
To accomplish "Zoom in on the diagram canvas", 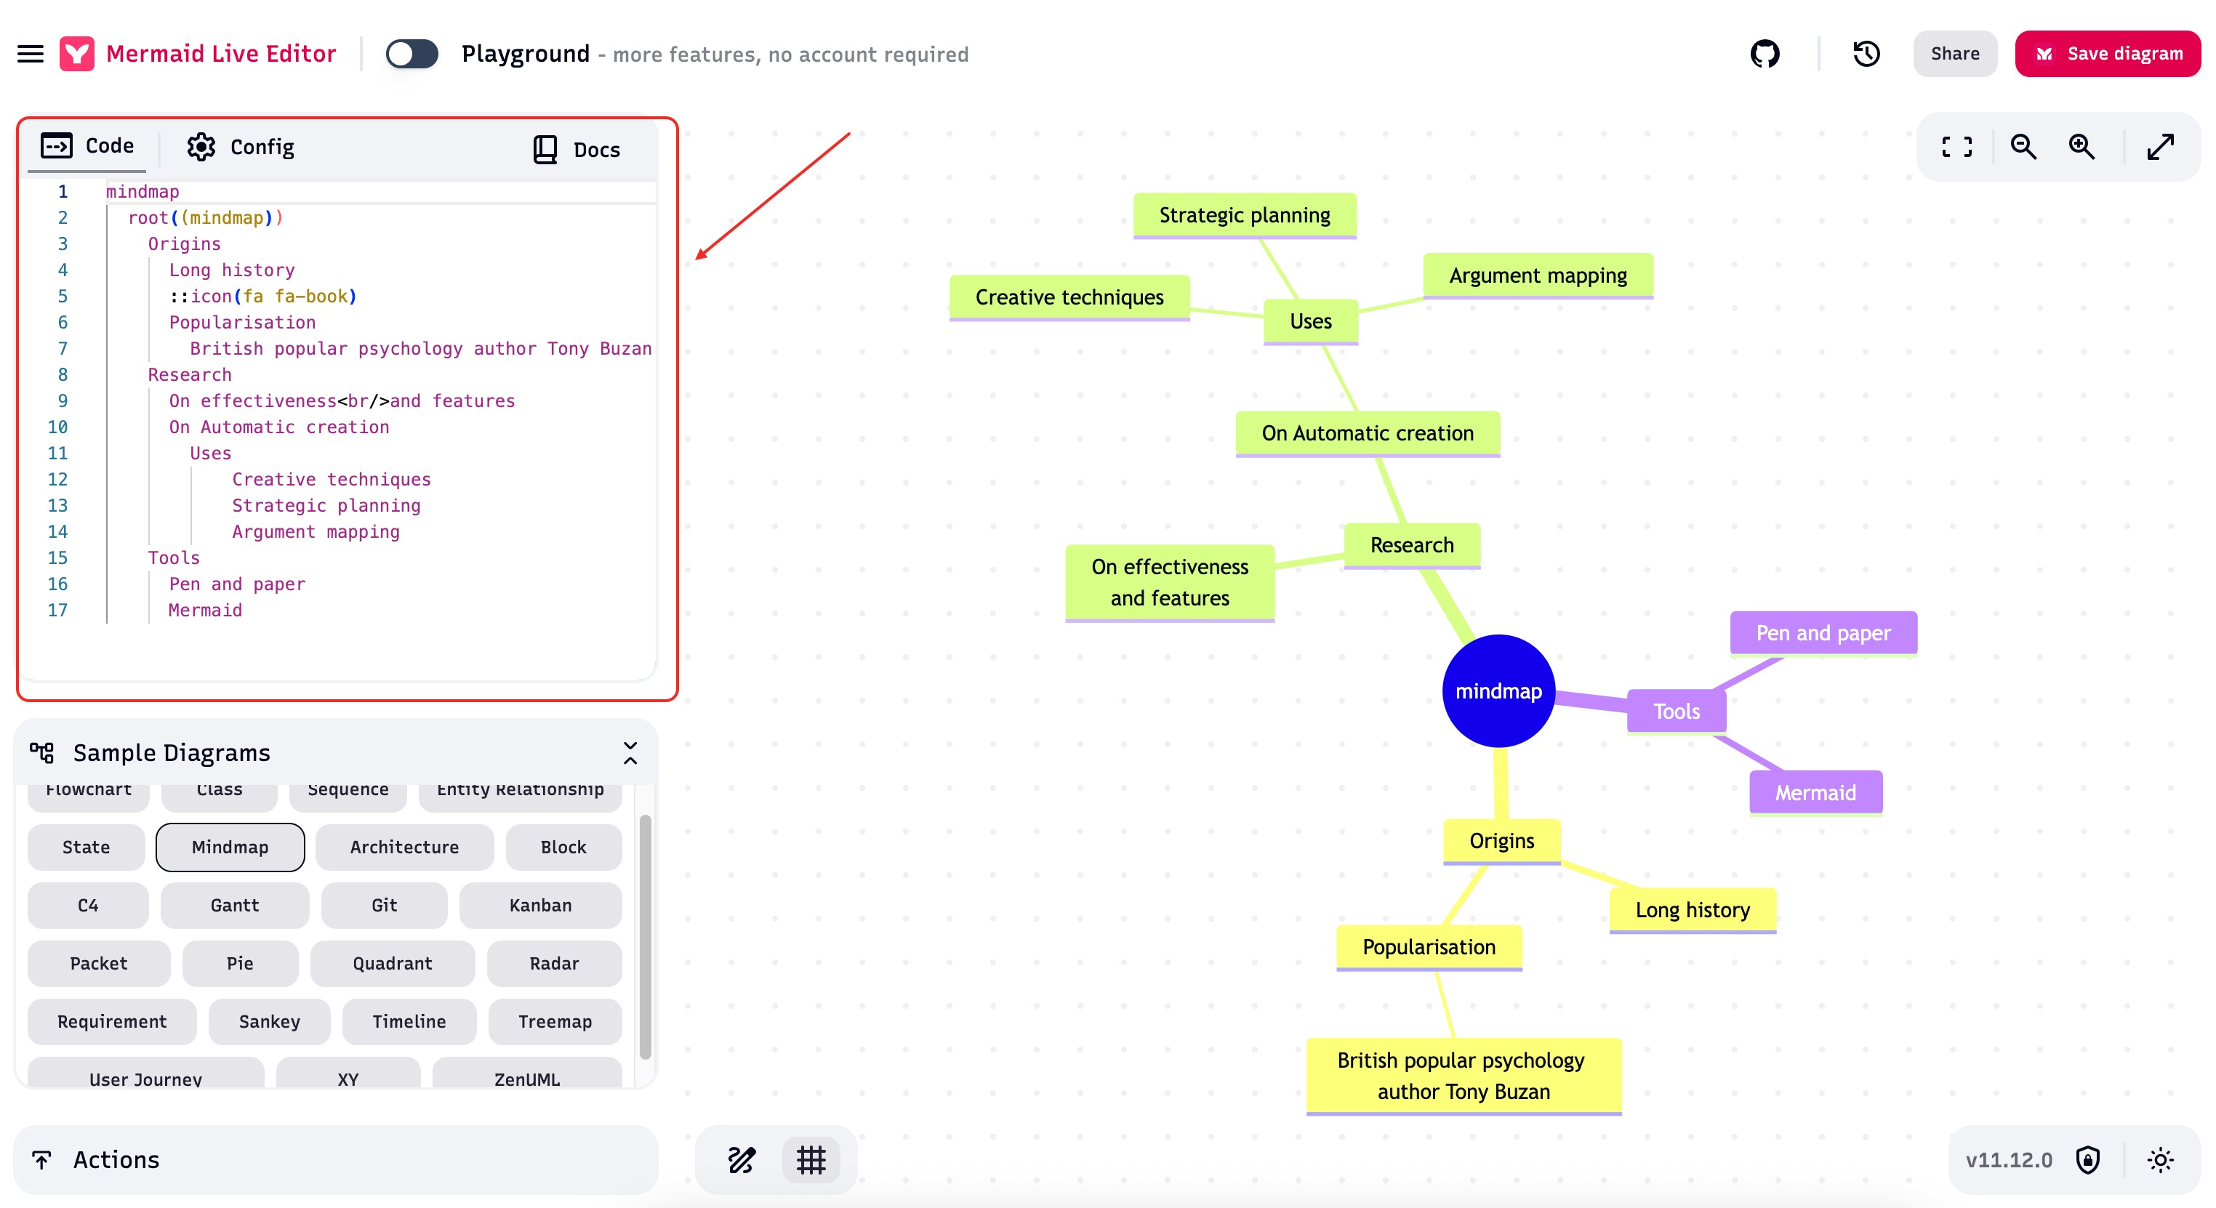I will 2081,146.
